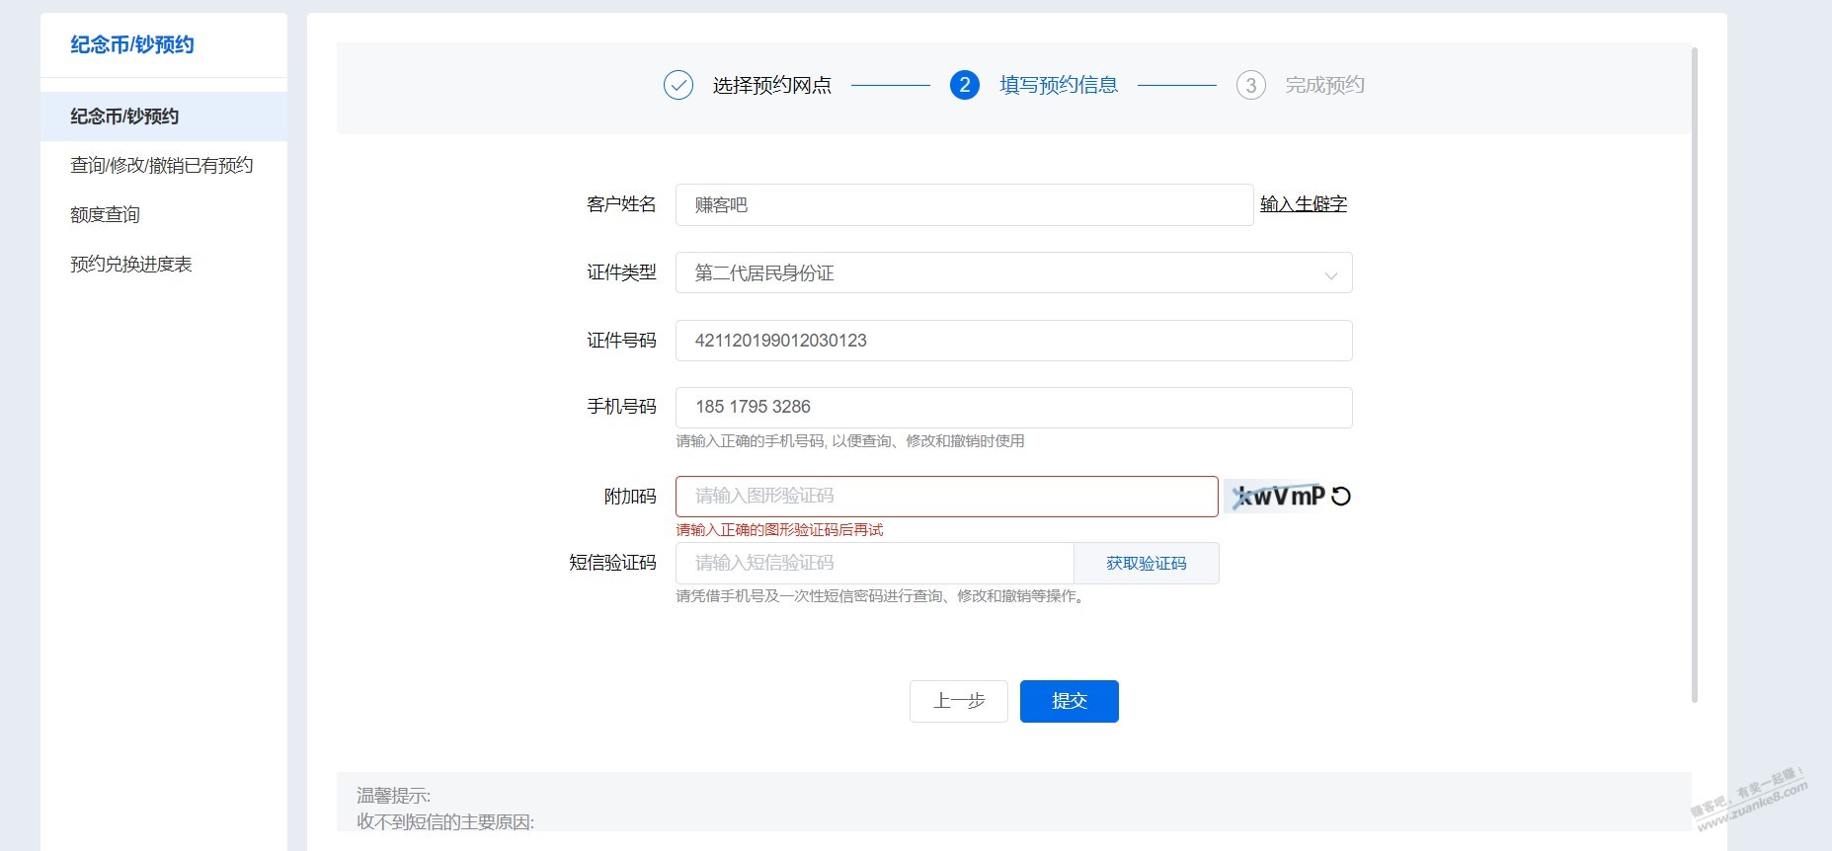This screenshot has width=1832, height=851.
Task: Submit the form with the 提交 button
Action: point(1070,702)
